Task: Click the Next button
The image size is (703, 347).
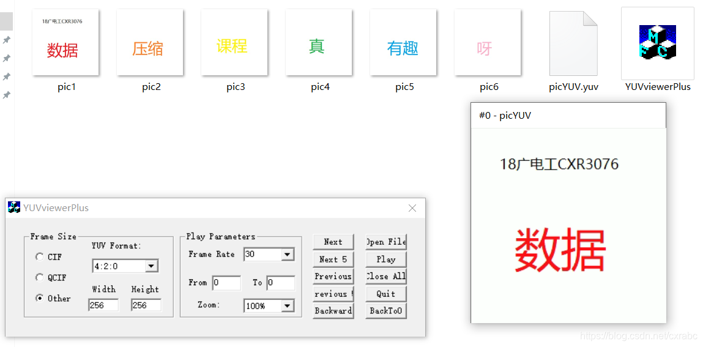Action: pyautogui.click(x=333, y=242)
